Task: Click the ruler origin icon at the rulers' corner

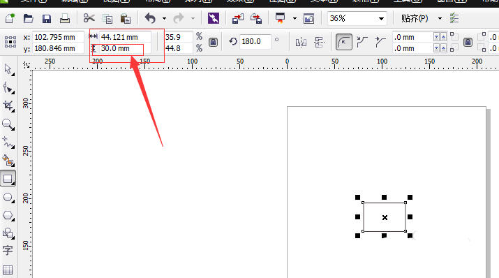Action: click(27, 65)
